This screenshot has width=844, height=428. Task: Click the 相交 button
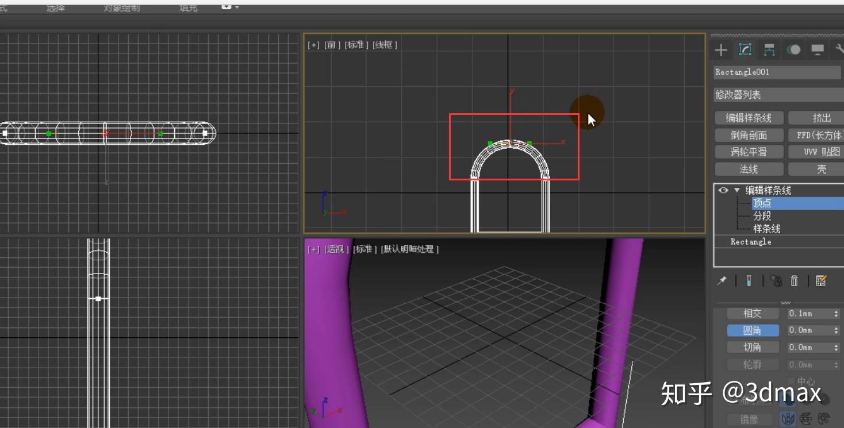pyautogui.click(x=753, y=313)
